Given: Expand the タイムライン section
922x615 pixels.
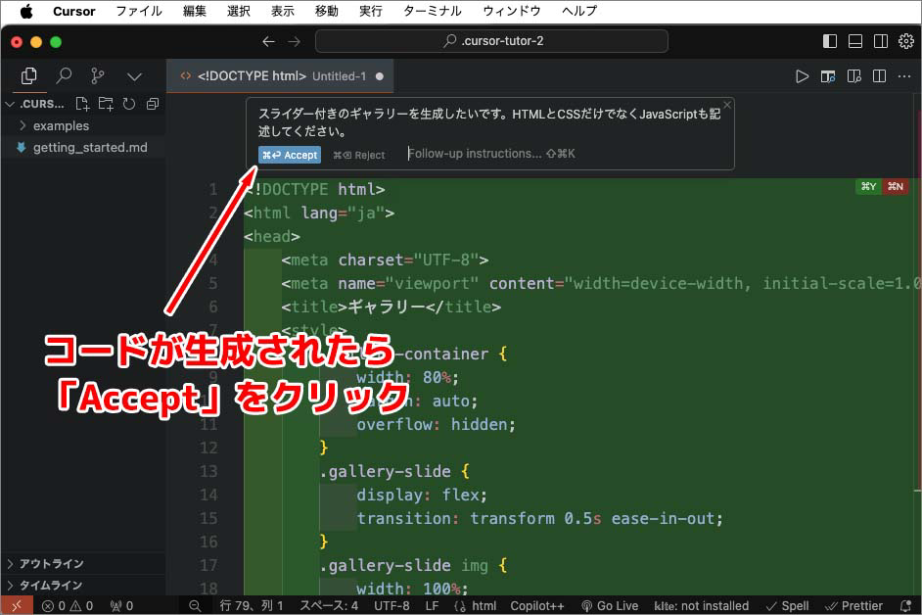Looking at the screenshot, I should (x=51, y=585).
